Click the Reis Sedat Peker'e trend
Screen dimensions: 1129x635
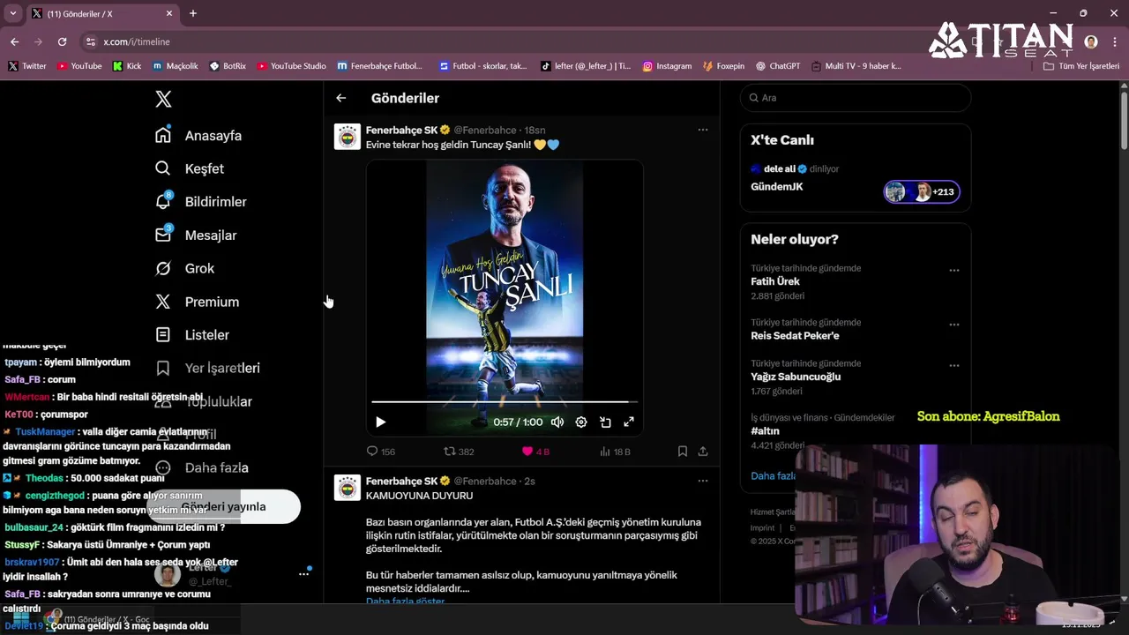[x=795, y=336]
